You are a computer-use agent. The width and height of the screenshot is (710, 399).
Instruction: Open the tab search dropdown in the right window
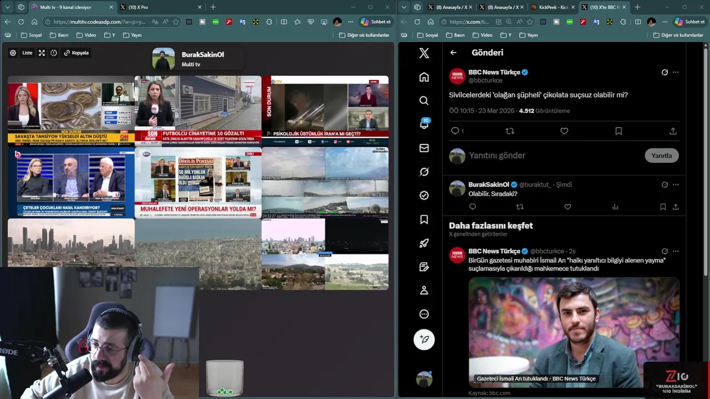(404, 7)
